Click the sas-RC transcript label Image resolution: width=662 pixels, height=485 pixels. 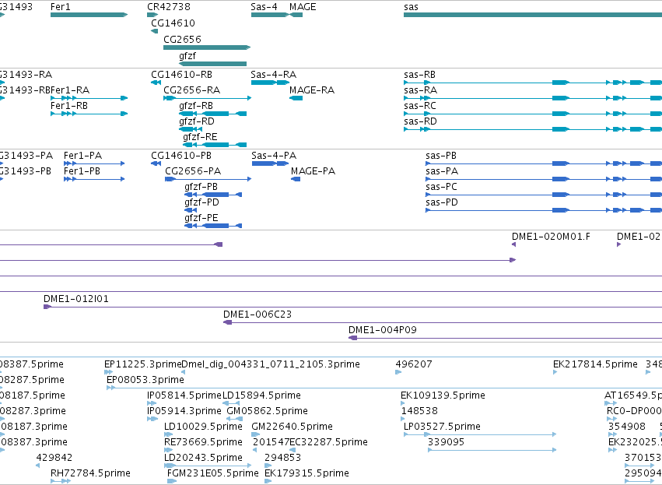420,106
